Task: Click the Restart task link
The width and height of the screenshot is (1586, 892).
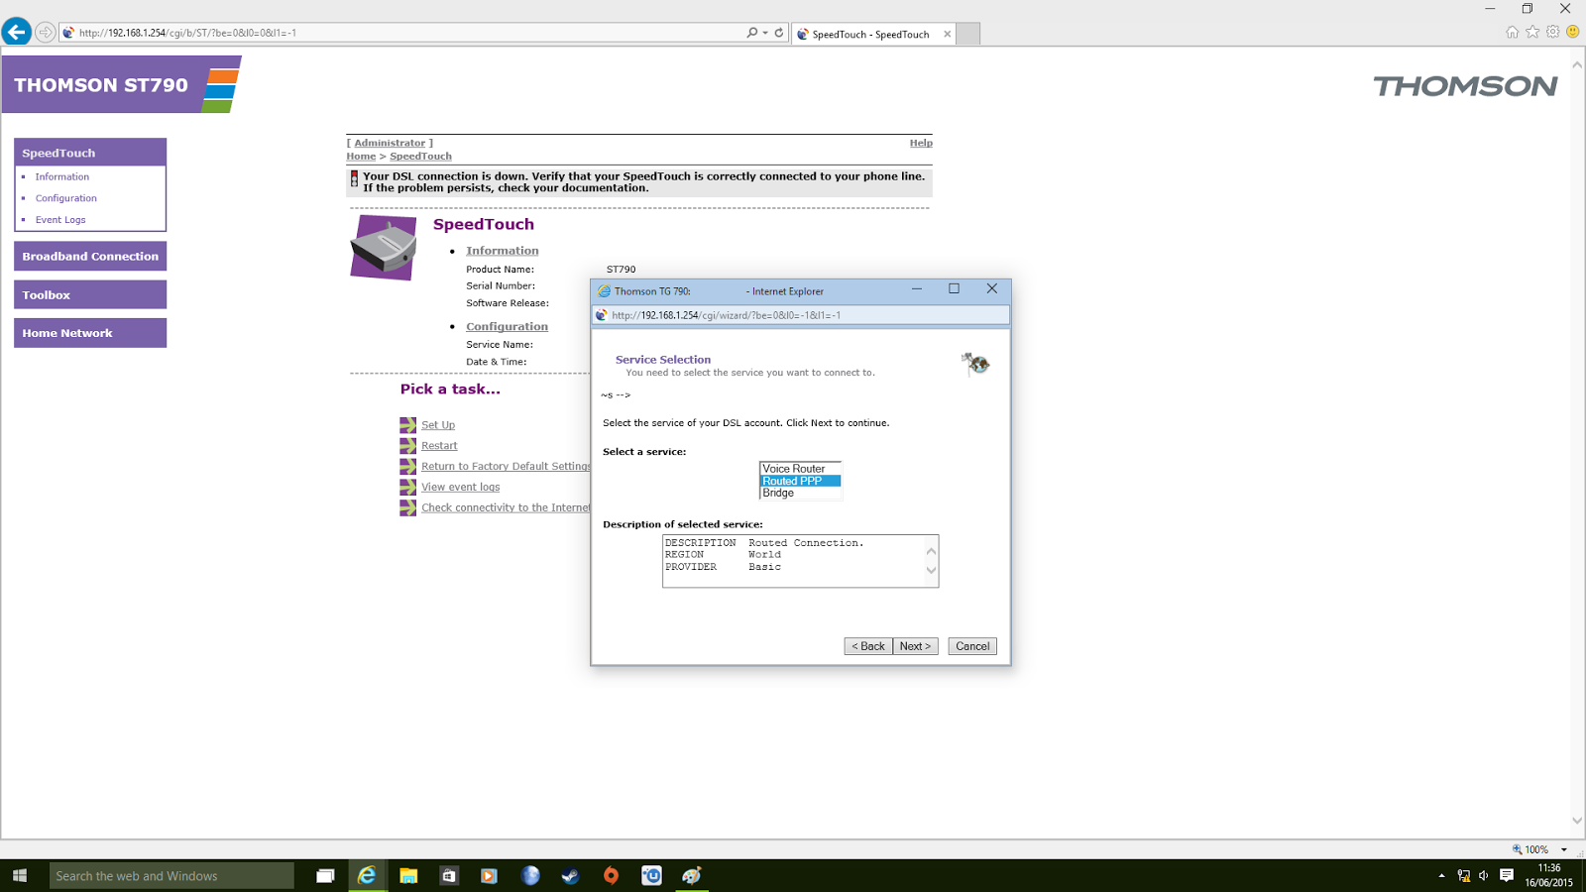Action: (439, 446)
